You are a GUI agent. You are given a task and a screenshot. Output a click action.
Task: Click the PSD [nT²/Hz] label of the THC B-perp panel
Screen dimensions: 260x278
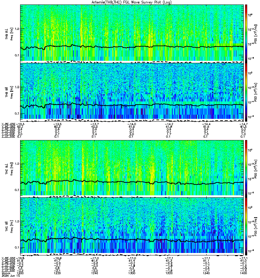255,169
